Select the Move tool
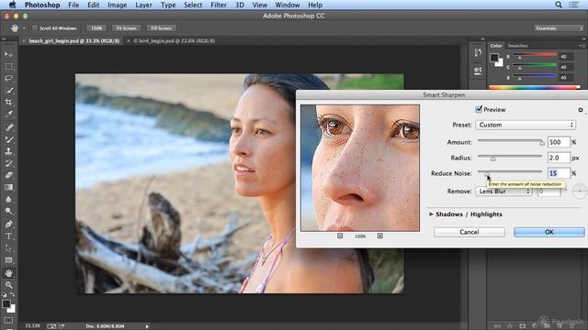 pos(8,55)
